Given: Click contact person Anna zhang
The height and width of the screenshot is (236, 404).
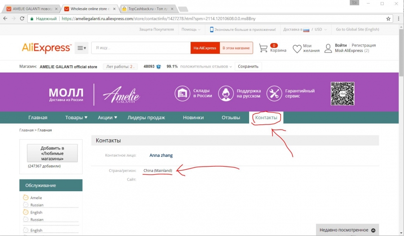Looking at the screenshot, I should [161, 155].
